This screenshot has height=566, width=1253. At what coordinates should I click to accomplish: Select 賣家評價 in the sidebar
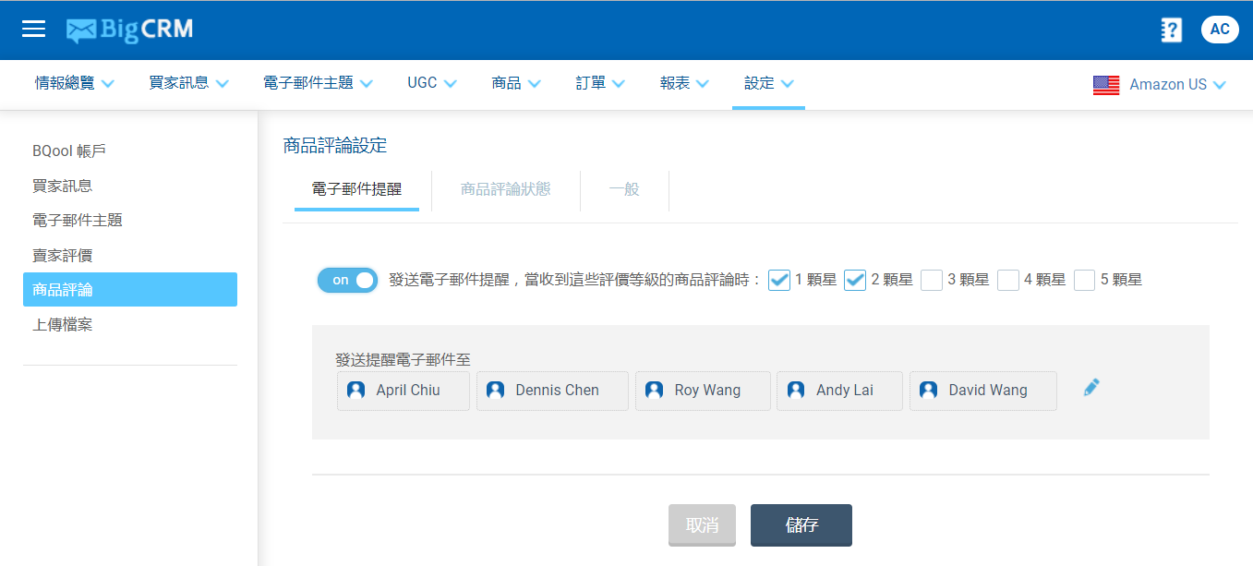click(x=62, y=255)
